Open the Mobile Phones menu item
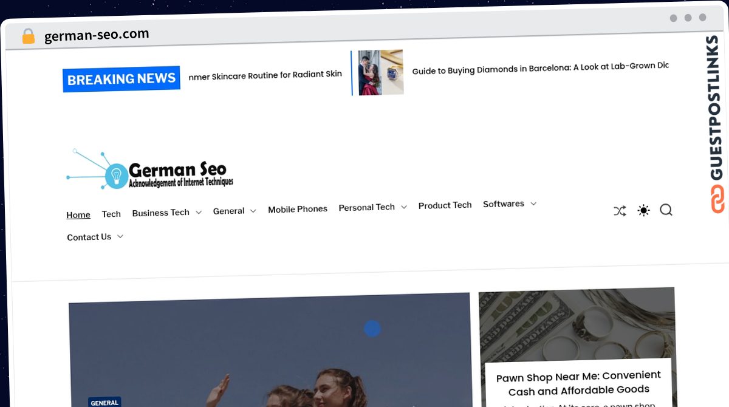This screenshot has width=729, height=407. point(298,209)
